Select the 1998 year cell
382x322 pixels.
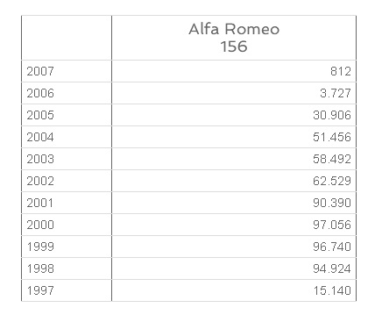67,268
